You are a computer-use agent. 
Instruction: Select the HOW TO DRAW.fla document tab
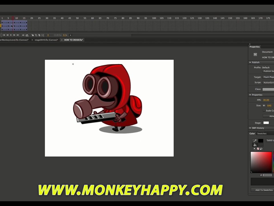[x=73, y=40]
